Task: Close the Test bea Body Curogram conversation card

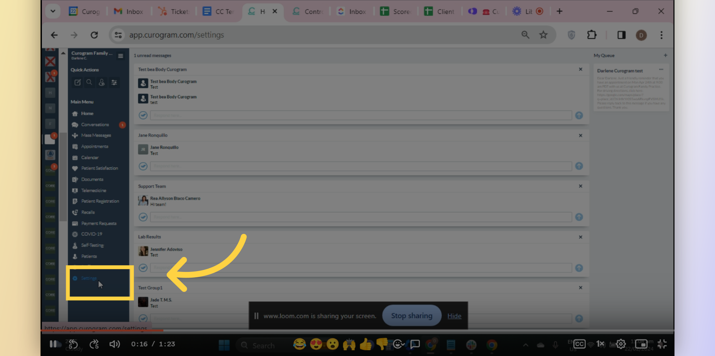Action: click(x=580, y=70)
